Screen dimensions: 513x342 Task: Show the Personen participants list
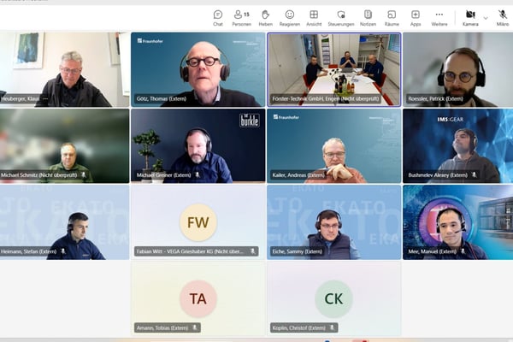242,17
